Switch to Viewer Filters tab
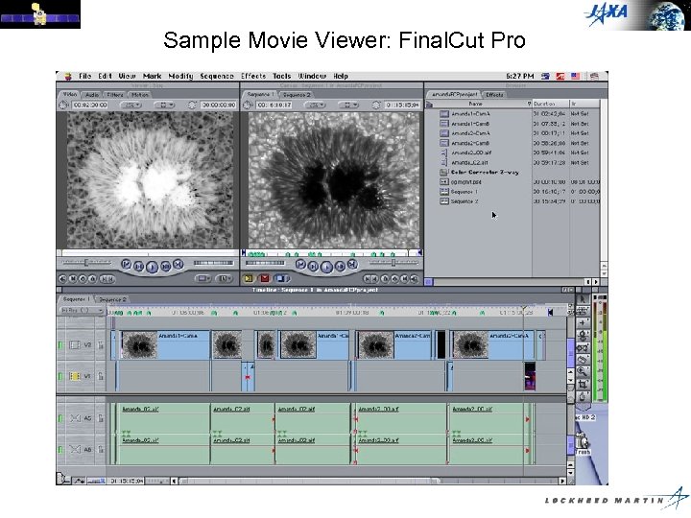 point(115,95)
